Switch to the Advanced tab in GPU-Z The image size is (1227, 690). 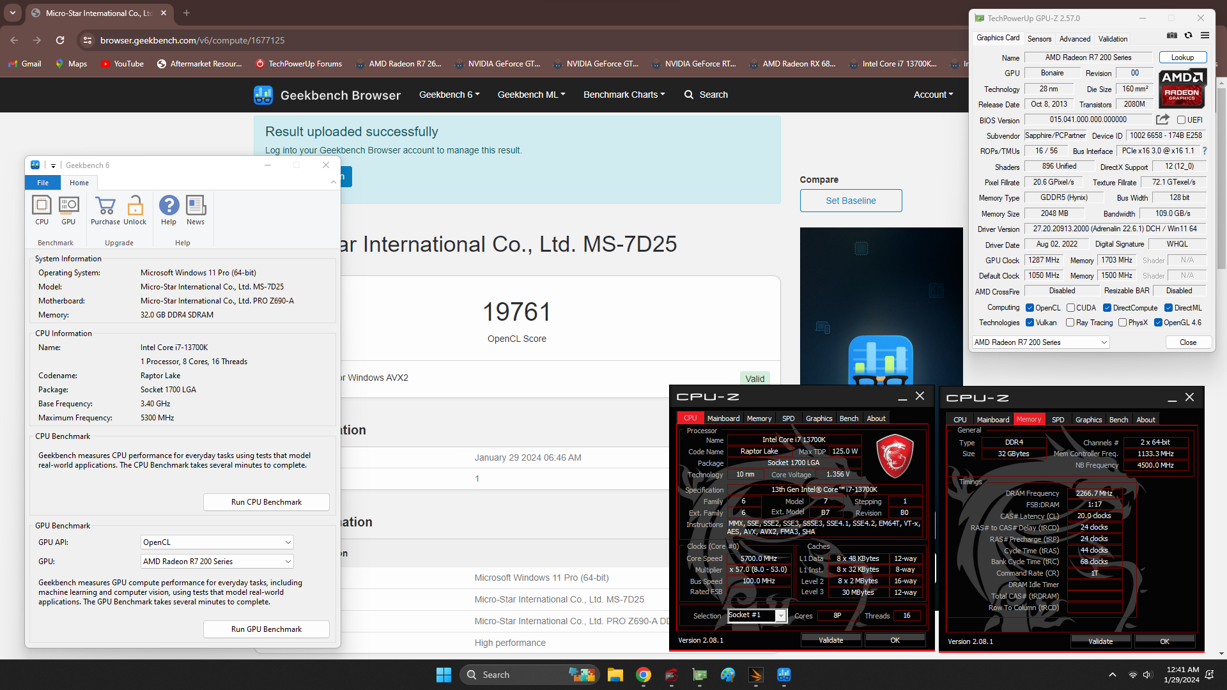point(1075,39)
